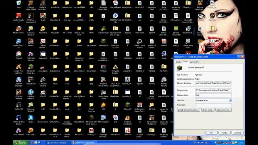Screen dimensions: 258x145
Task: Select the Nowy folder on desktop
Action: (x=92, y=68)
